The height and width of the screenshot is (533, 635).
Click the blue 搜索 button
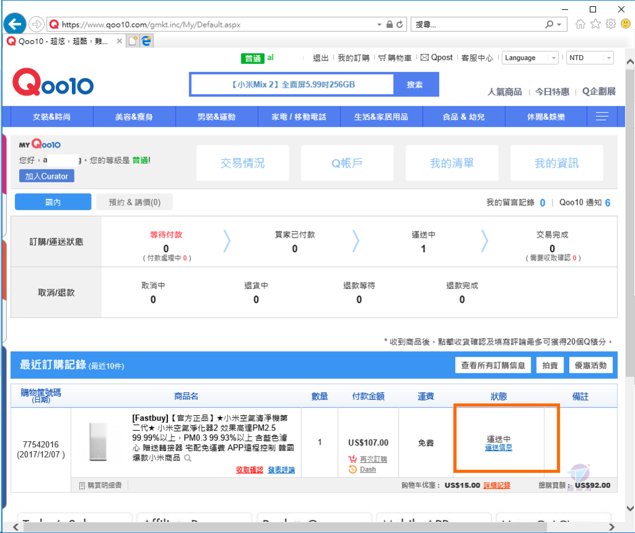415,84
